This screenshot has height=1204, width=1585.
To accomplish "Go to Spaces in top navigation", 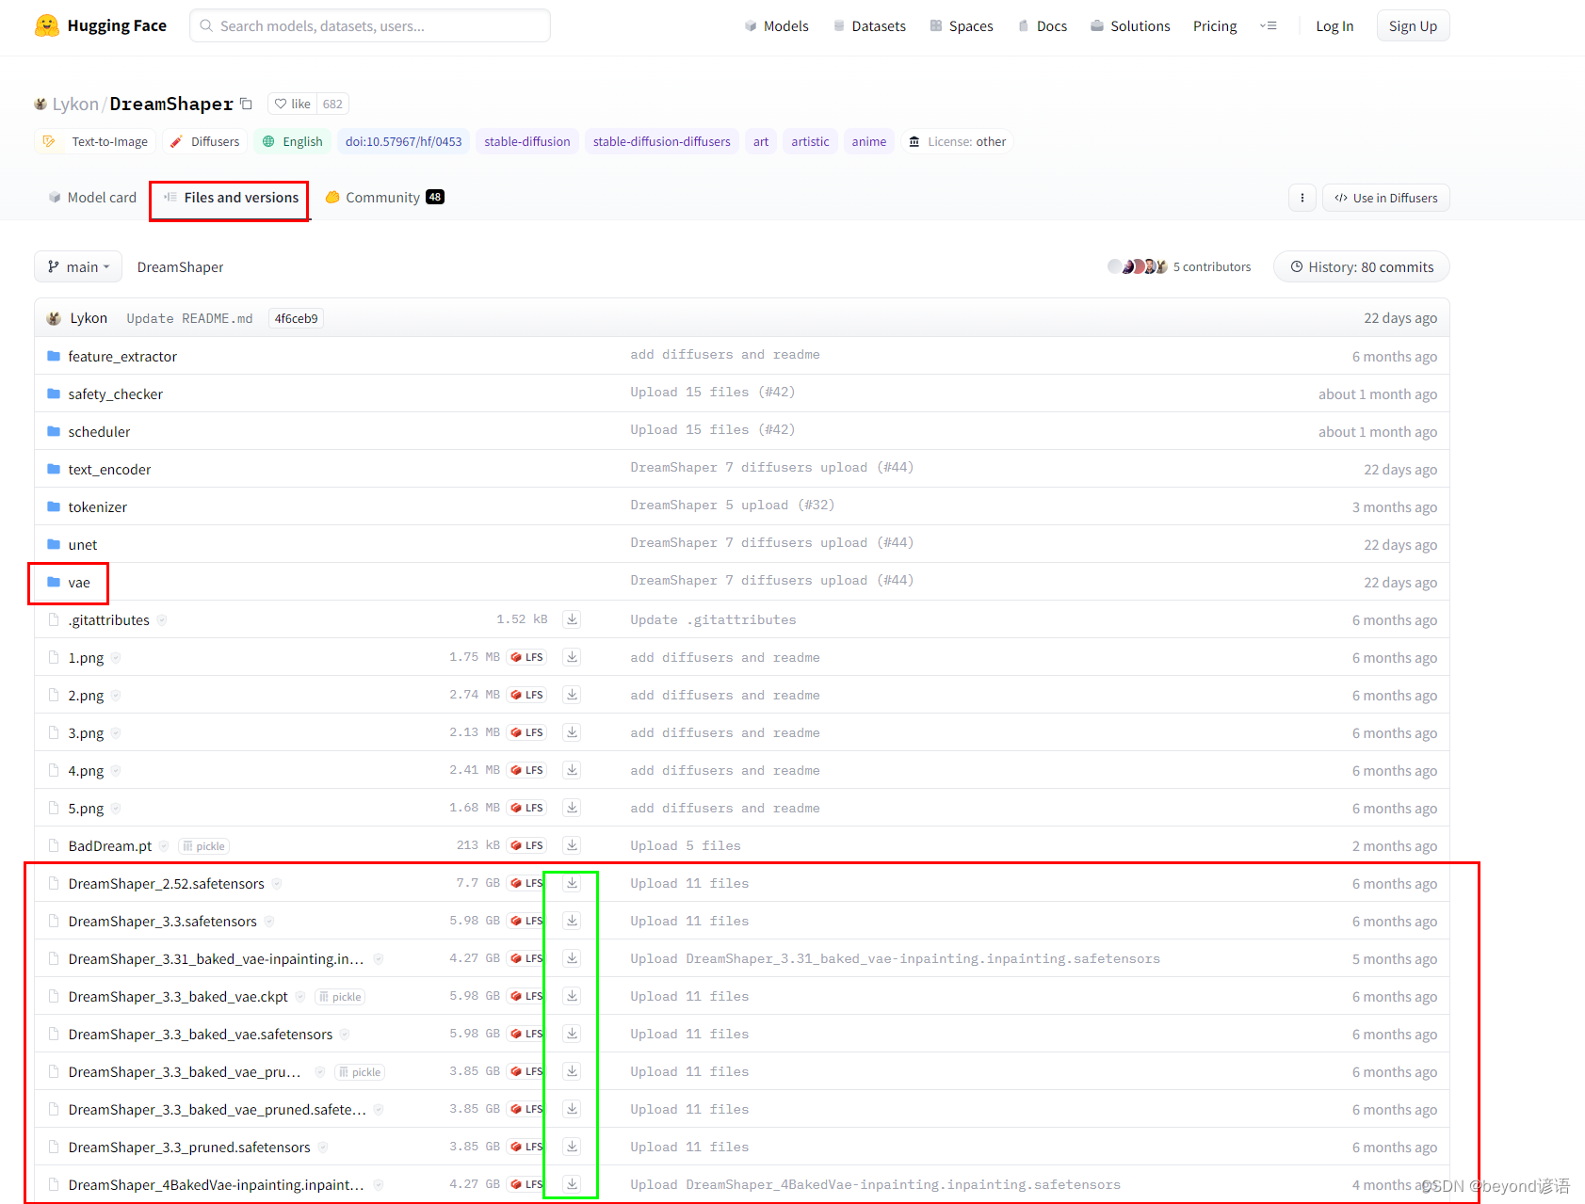I will coord(962,25).
